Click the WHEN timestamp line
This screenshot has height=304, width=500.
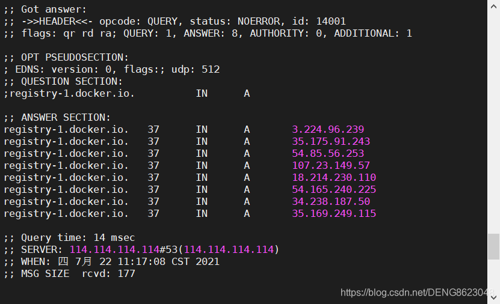pyautogui.click(x=111, y=262)
